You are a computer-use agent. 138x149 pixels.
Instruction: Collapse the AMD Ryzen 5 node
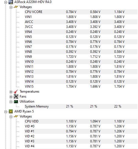click(6, 112)
